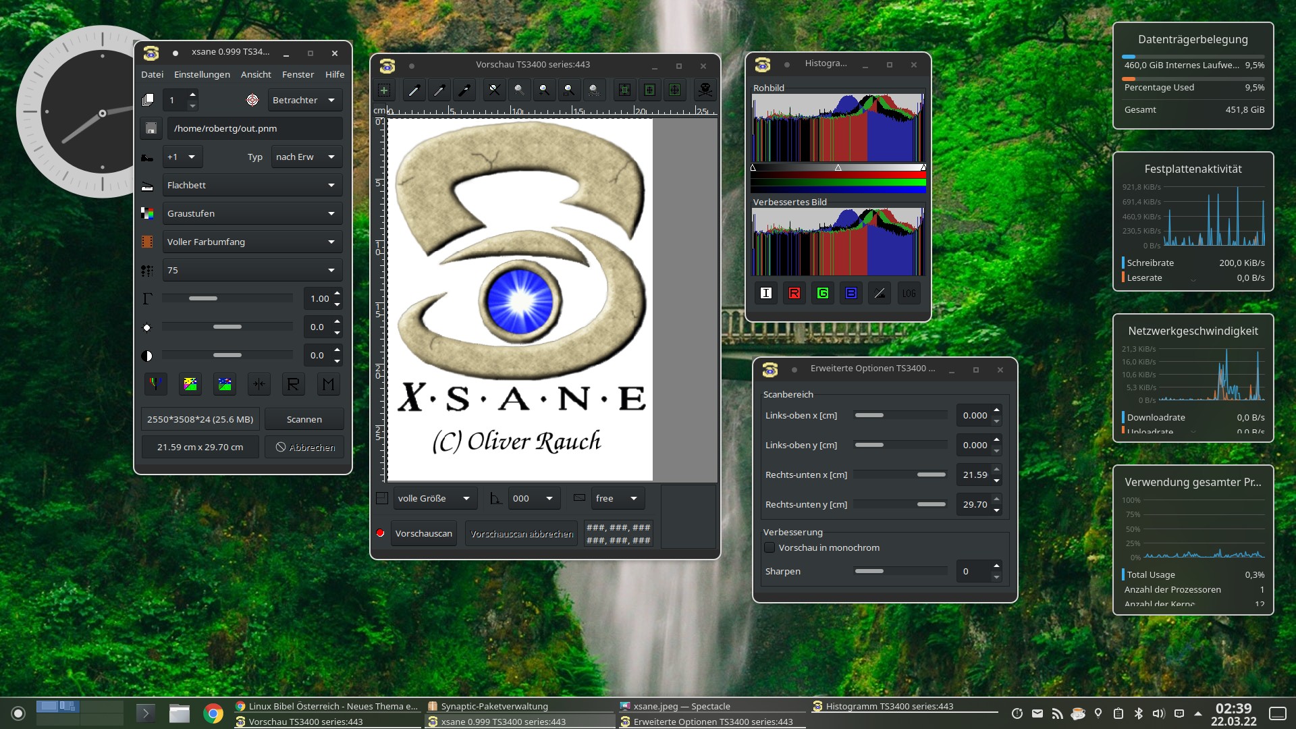Click the M store enhancement button
The width and height of the screenshot is (1296, 729).
click(x=328, y=384)
